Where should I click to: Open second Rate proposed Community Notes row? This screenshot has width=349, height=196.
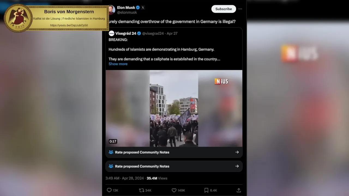click(174, 166)
